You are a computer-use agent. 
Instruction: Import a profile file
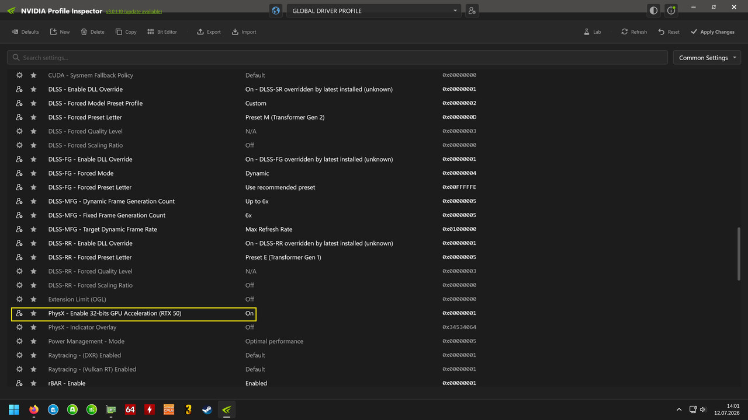point(244,32)
